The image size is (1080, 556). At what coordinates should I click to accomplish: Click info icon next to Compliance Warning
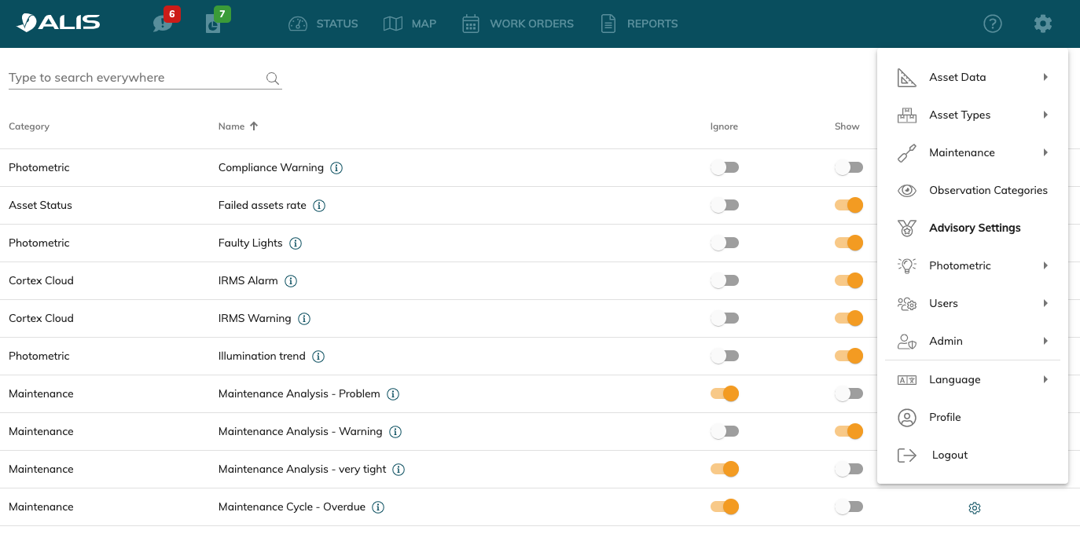click(336, 168)
